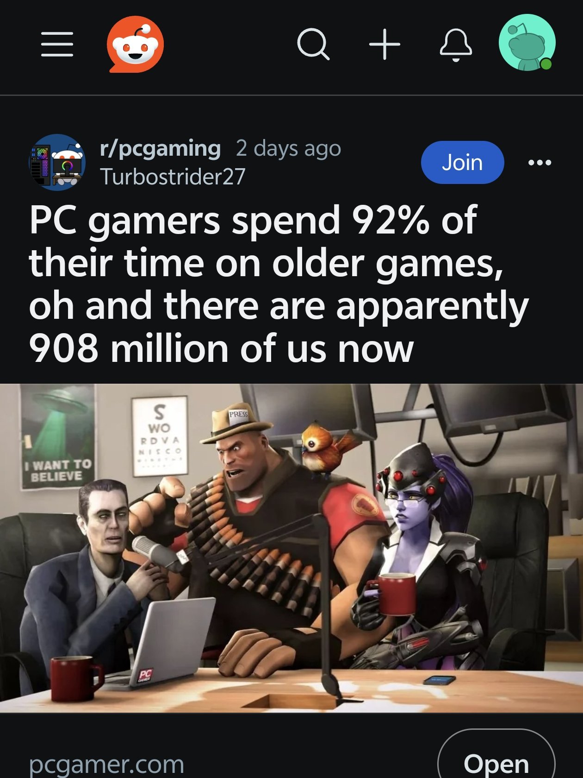Open post options three-dot menu
This screenshot has height=778, width=583.
coord(540,163)
